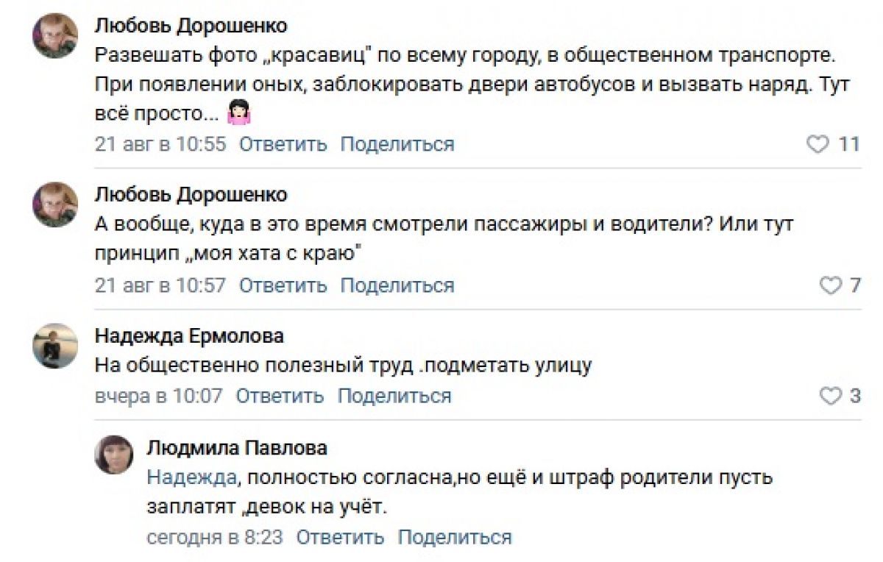The width and height of the screenshot is (883, 562).
Task: Open Людмила Павлова's avatar
Action: click(114, 454)
